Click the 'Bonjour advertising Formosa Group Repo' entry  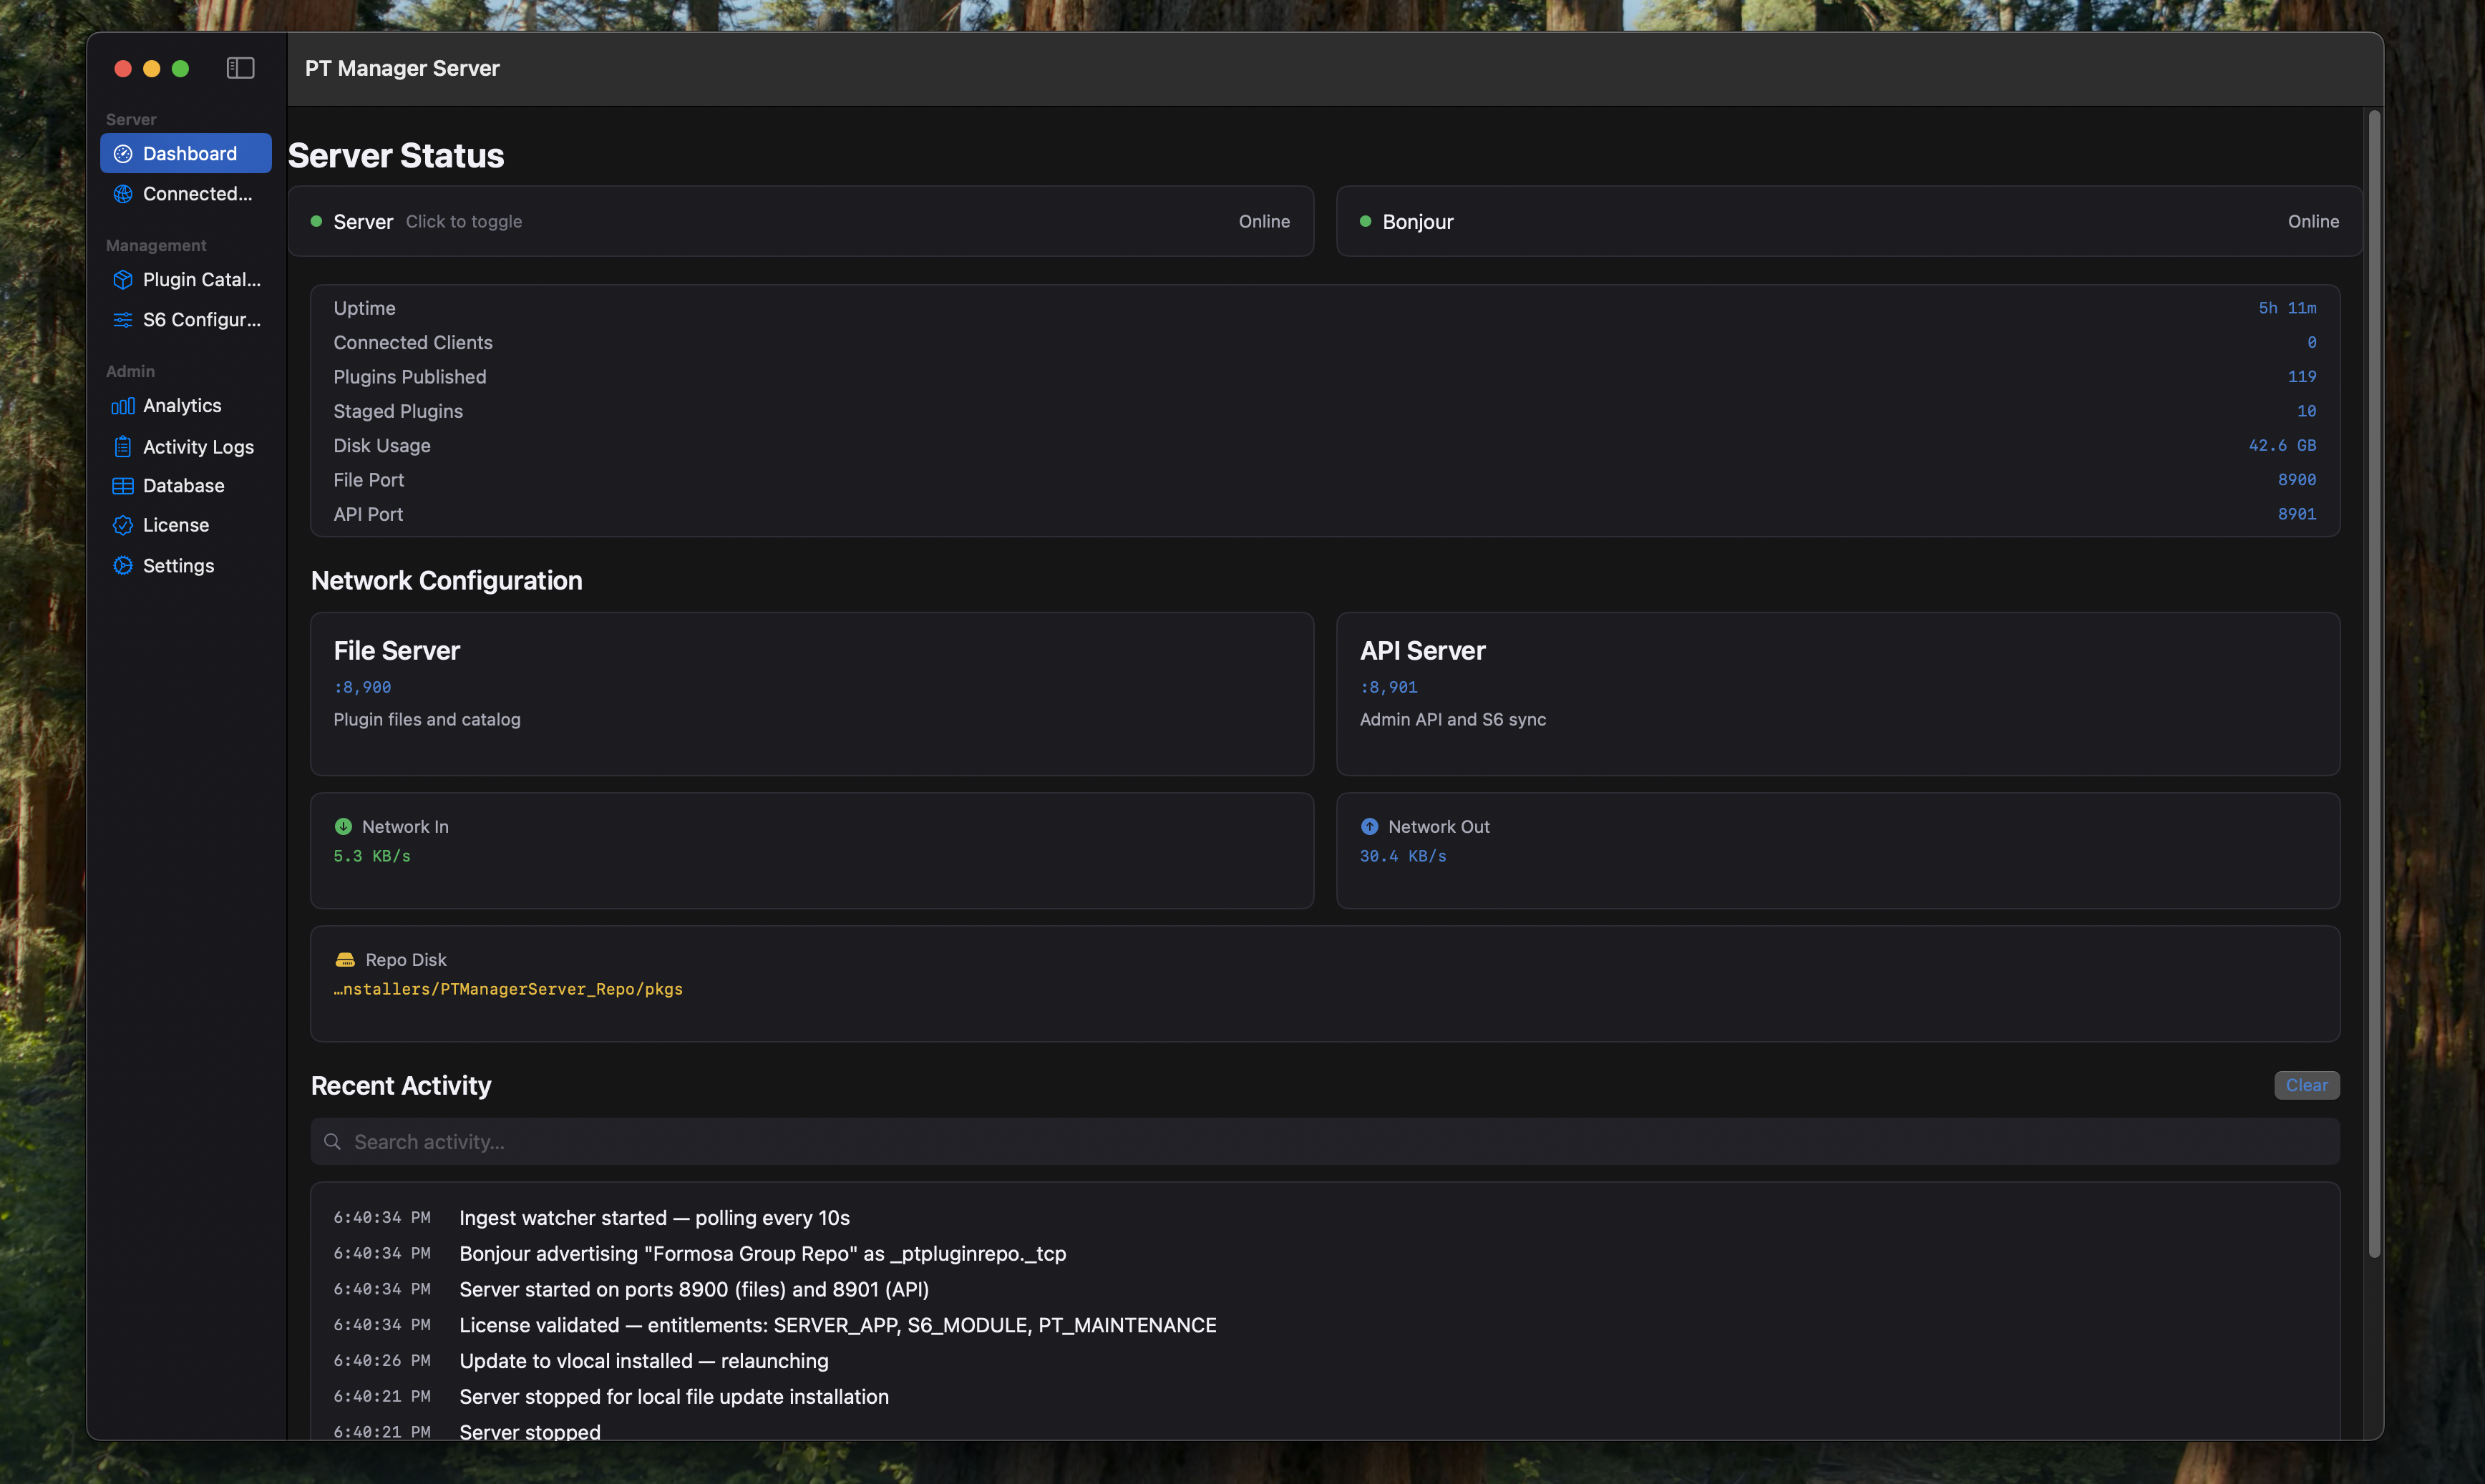762,1254
